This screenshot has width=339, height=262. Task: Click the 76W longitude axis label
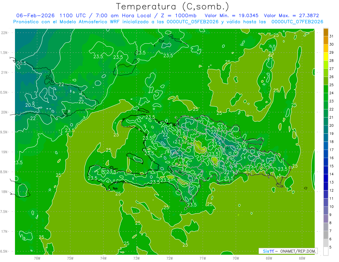tap(37, 258)
